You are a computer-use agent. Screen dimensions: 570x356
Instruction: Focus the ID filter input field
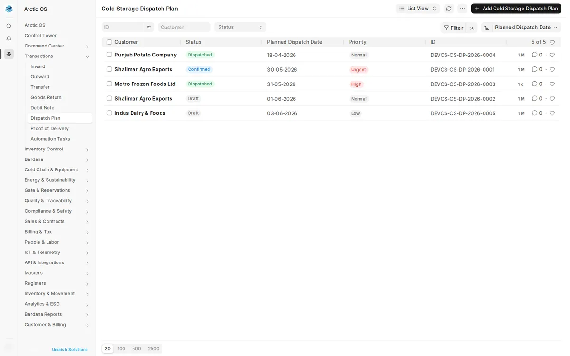(122, 27)
